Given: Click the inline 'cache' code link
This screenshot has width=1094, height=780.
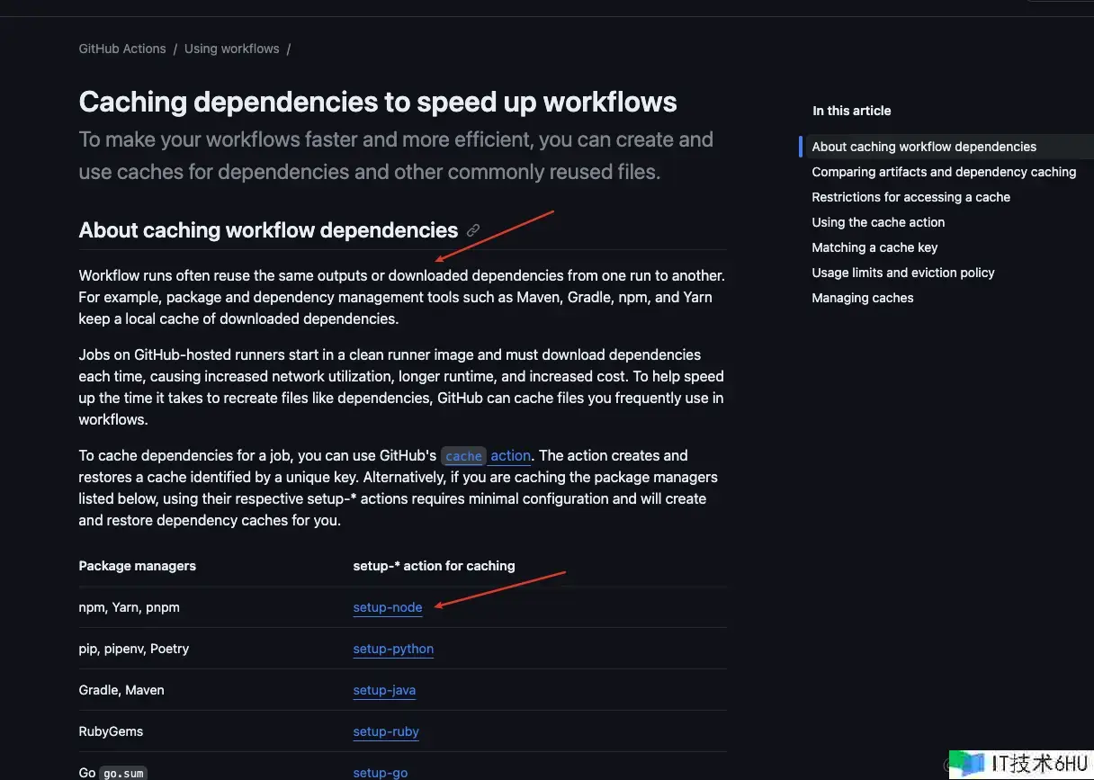Looking at the screenshot, I should click(463, 456).
